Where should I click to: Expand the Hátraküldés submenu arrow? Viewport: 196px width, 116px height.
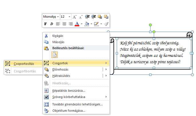[x=106, y=75]
